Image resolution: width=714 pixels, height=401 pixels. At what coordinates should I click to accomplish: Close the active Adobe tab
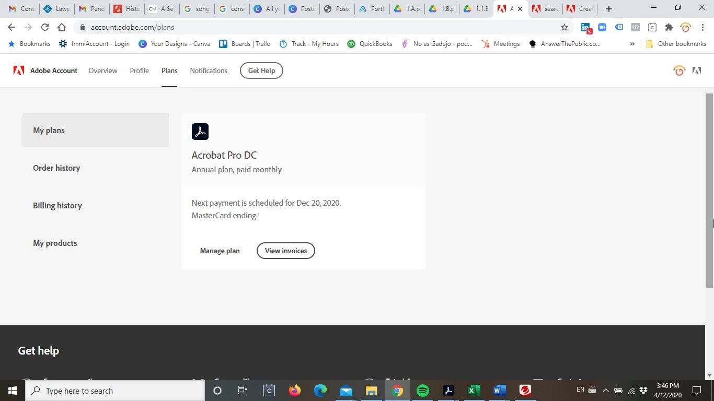(x=520, y=9)
